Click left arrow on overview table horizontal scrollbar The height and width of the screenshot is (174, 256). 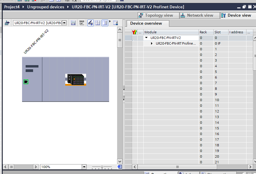(135, 167)
